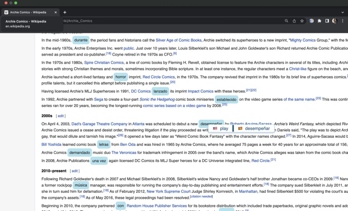Open Dad's Garage Theatre Company link
This screenshot has height=211, width=348.
tap(99, 124)
